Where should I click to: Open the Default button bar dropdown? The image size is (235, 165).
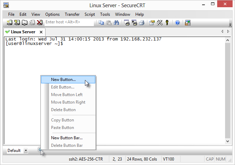coord(26,151)
